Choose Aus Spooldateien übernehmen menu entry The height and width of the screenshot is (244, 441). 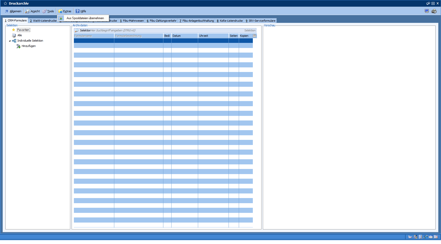85,18
